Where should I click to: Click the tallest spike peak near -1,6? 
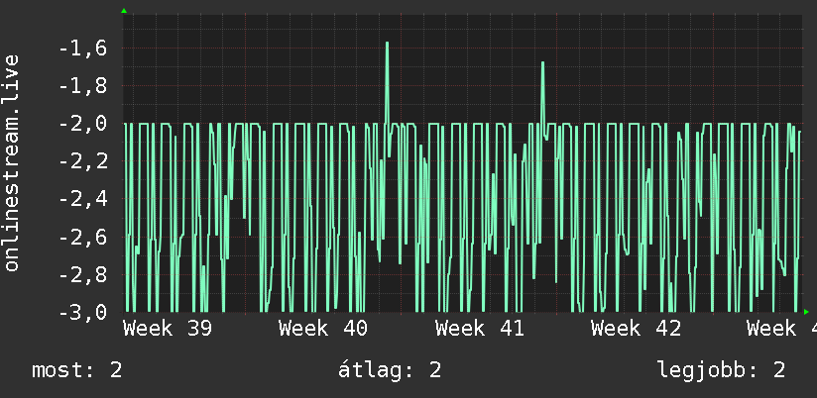click(387, 44)
